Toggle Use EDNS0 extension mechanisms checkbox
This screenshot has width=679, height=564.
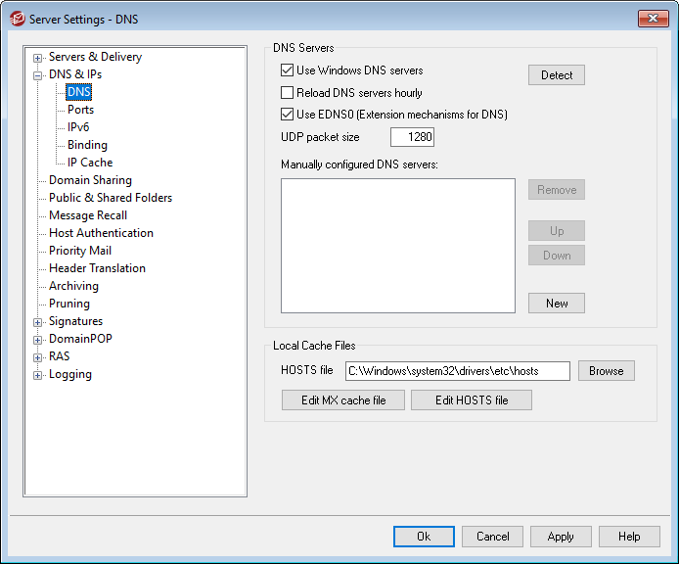[x=288, y=115]
